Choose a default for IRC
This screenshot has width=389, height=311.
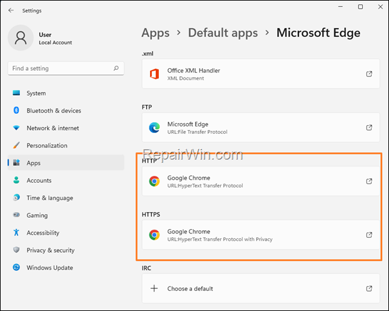pos(261,288)
